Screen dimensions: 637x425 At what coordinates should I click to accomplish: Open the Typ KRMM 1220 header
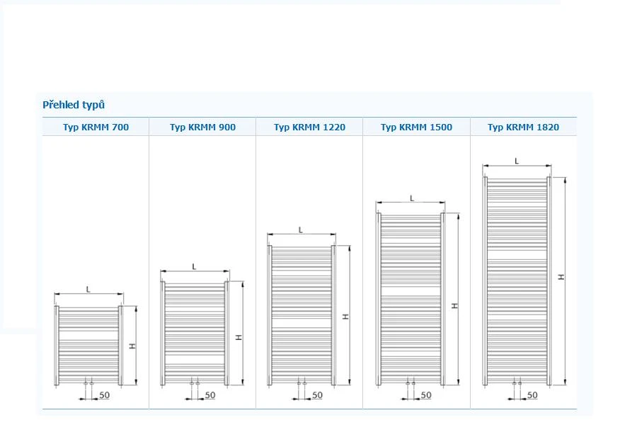(x=309, y=127)
